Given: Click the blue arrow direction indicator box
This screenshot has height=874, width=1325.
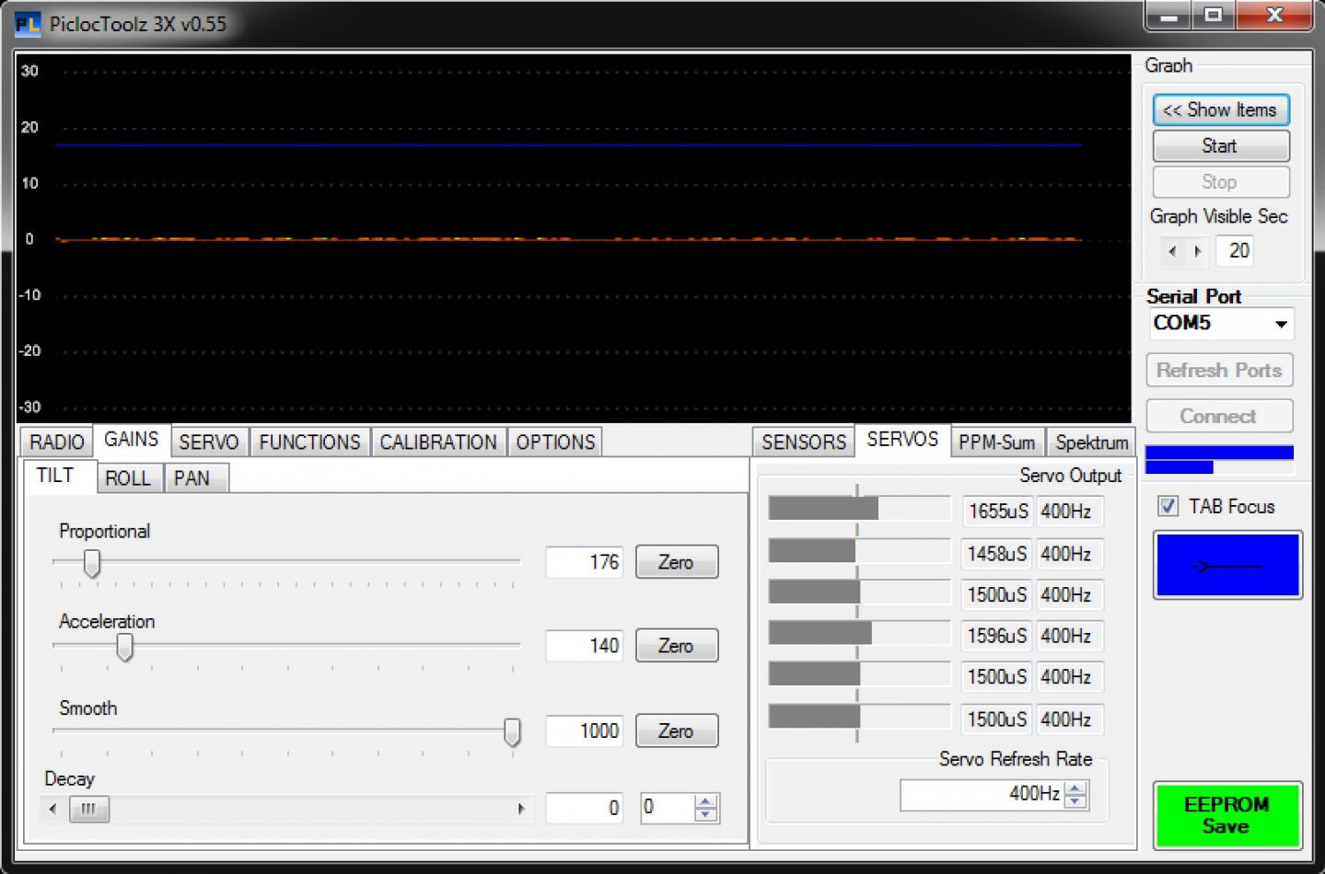Looking at the screenshot, I should pos(1227,565).
